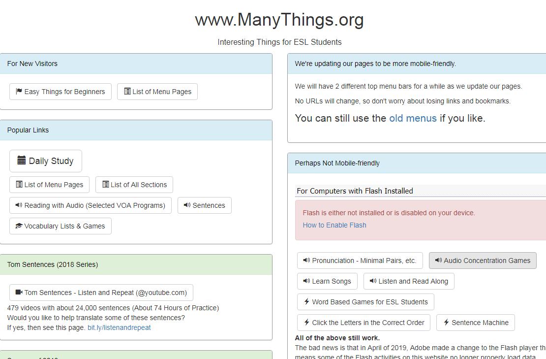Click the 'No URLs will change' sentence

coord(402,101)
